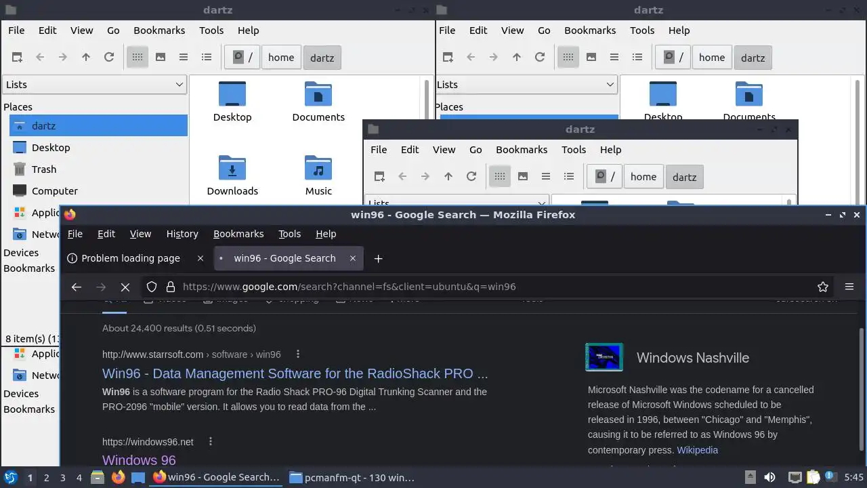
Task: Go back in left file manager window
Action: [40, 58]
